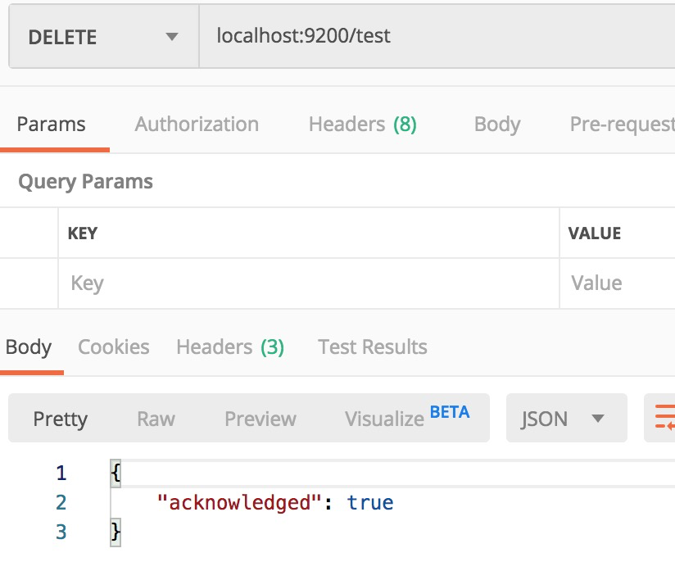
Task: Click the "acknowledged" line in the response
Action: coord(275,502)
